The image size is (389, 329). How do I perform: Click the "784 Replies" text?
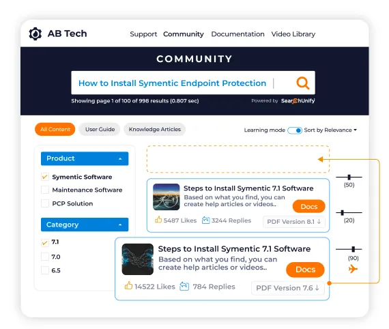(x=214, y=287)
